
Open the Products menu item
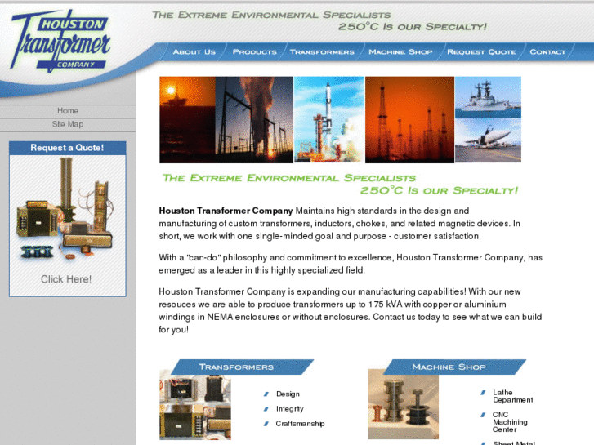click(x=254, y=52)
